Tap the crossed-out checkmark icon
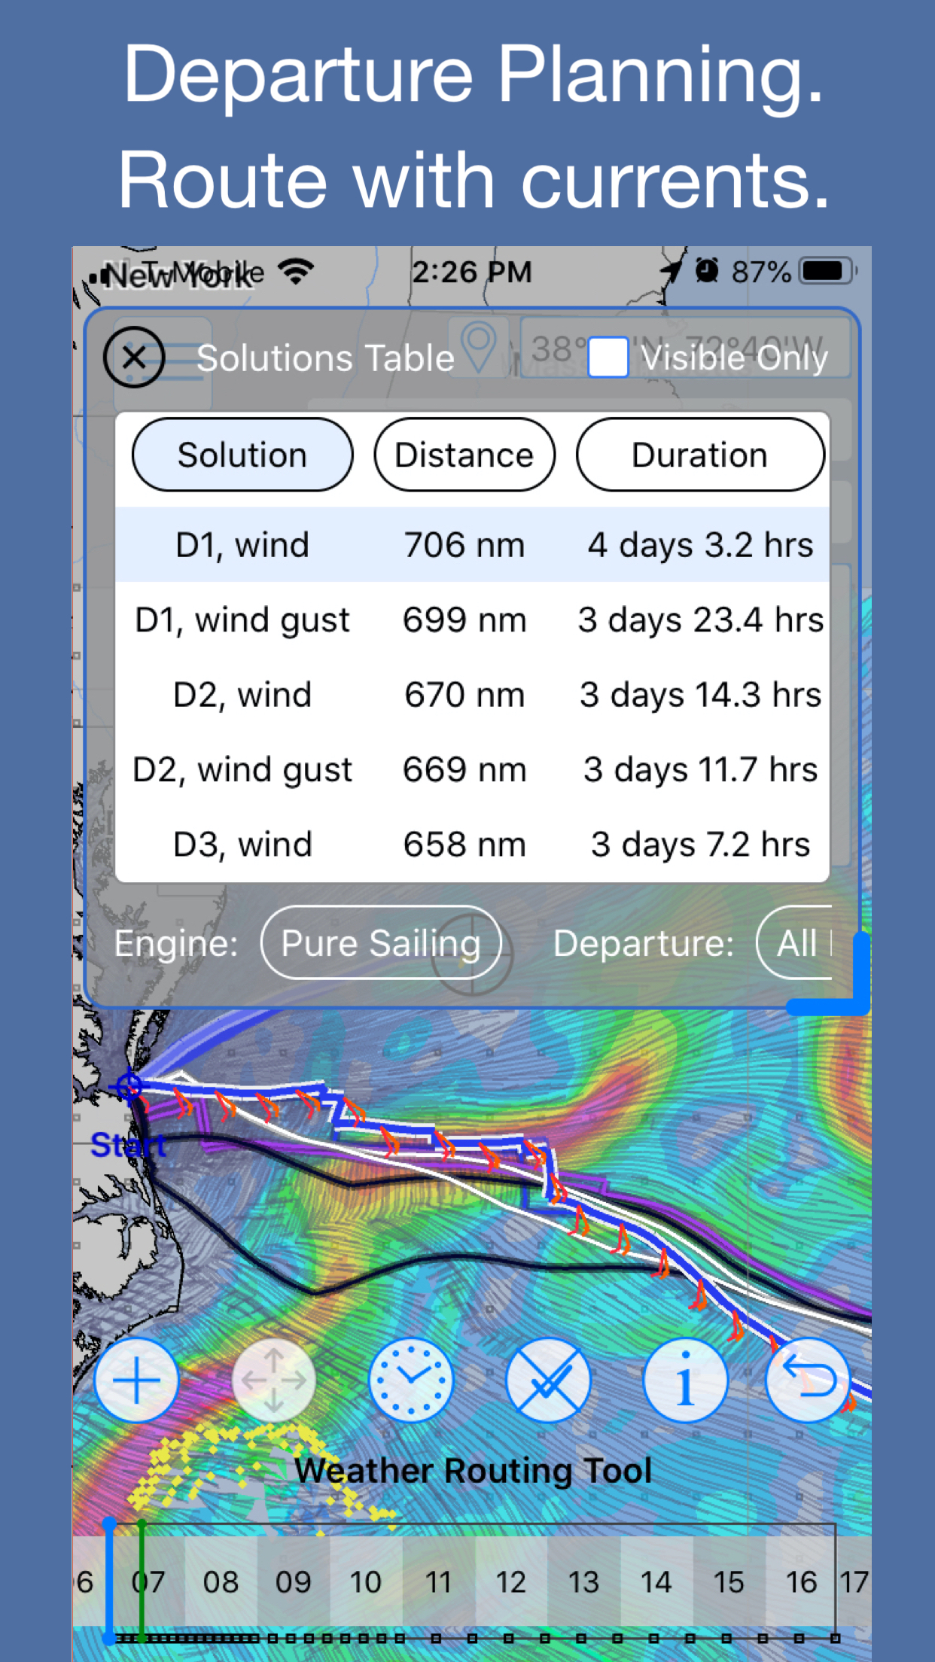935x1662 pixels. point(548,1380)
